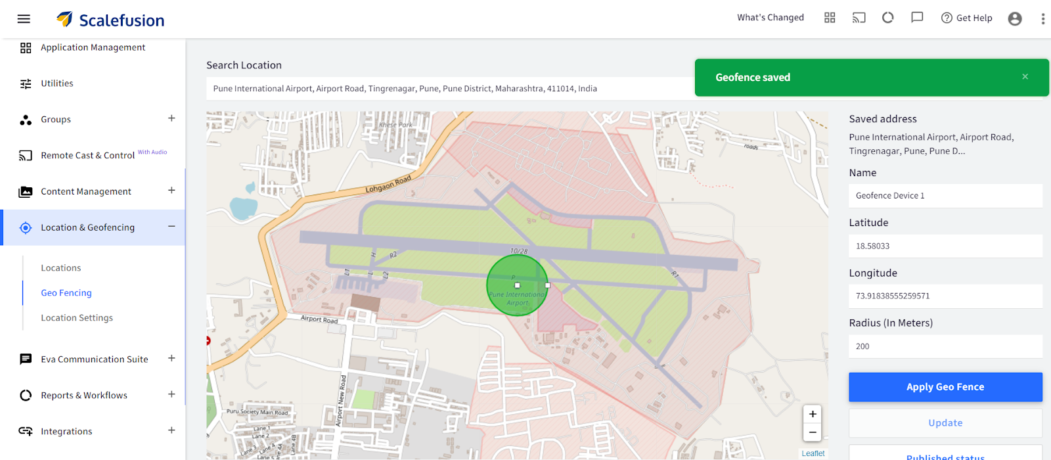Click the Eva Communication Suite chat icon
Screen dimensions: 1051x460
(26, 359)
